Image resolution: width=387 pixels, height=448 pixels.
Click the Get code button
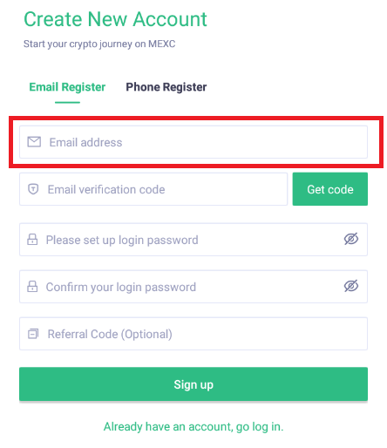coord(330,189)
